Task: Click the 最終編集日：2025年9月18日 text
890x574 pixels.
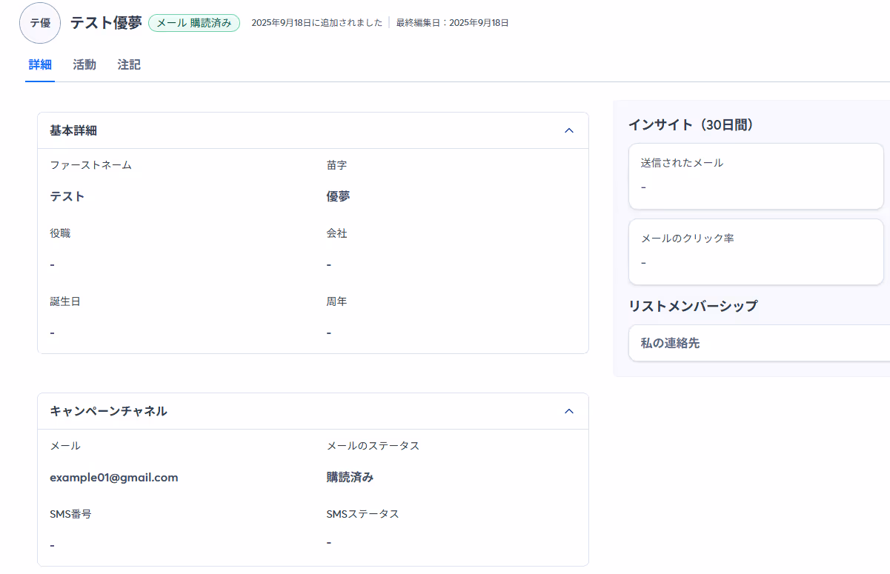Action: click(453, 23)
